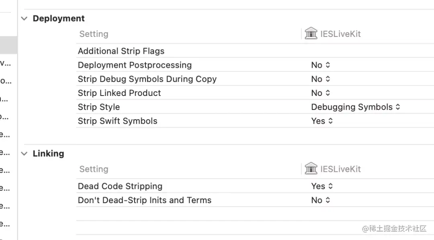The image size is (434, 240).
Task: Open Strip Debug Symbols During Copy popup
Action: coord(321,79)
